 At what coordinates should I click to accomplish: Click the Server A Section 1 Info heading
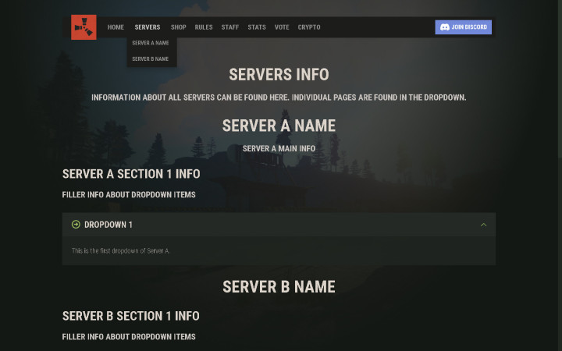tap(131, 174)
